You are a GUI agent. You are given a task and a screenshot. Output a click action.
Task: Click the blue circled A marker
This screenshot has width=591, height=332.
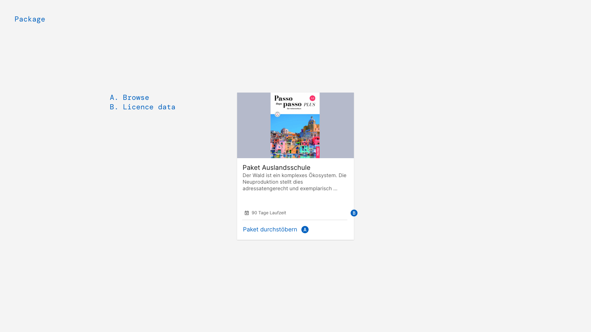click(x=305, y=230)
